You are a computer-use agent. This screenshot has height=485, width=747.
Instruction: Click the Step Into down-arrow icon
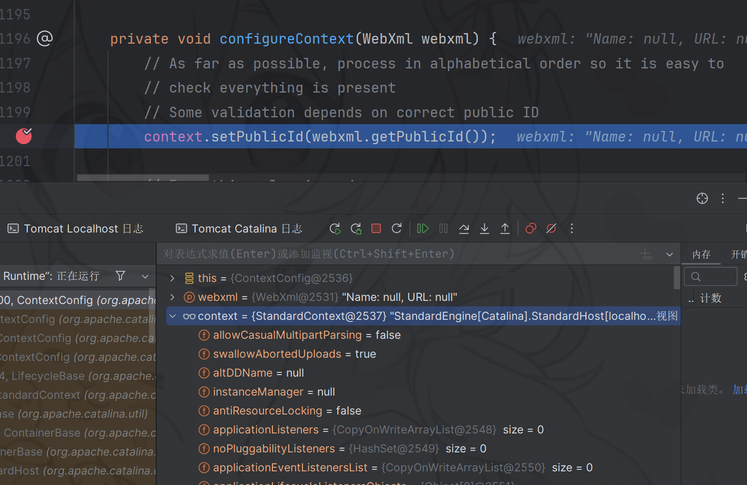(x=484, y=228)
